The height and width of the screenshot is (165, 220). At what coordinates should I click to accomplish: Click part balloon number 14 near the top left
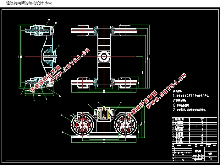click(56, 23)
